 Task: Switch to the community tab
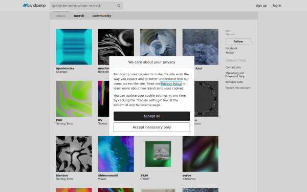coord(102,16)
